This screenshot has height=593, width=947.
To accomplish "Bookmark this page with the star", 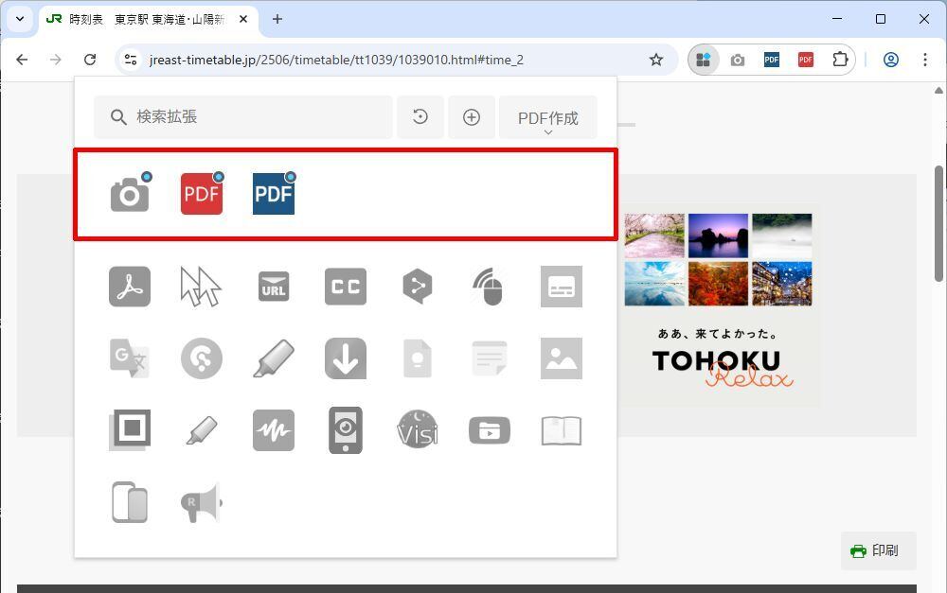I will click(656, 60).
